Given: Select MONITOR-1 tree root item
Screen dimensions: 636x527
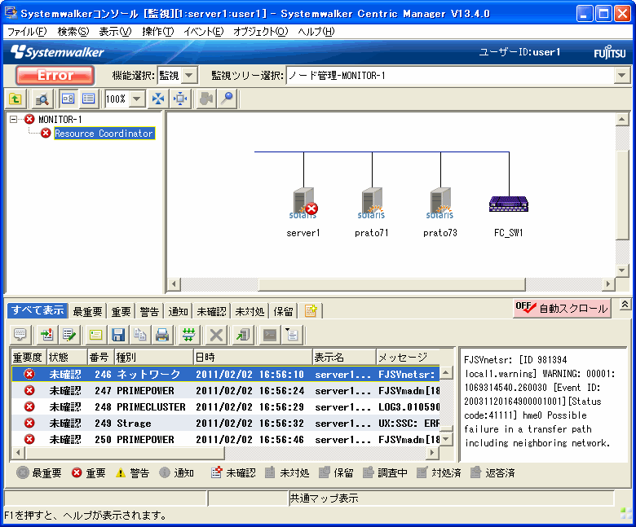Looking at the screenshot, I should pos(60,119).
